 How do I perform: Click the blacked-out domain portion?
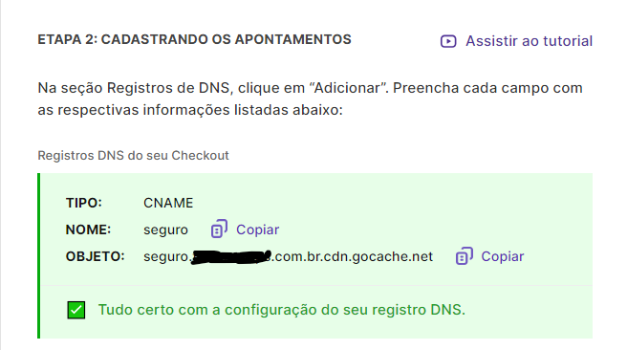click(231, 257)
